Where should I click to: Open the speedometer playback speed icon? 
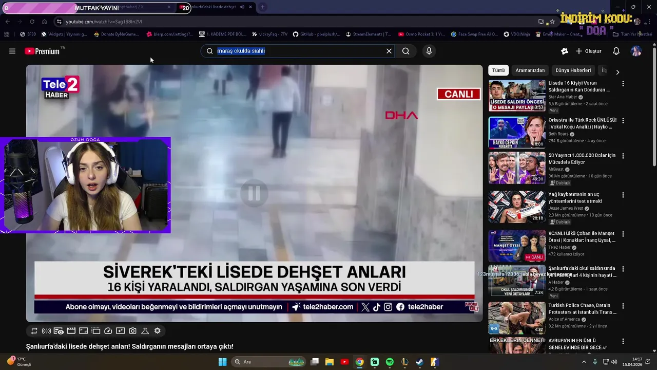point(108,331)
